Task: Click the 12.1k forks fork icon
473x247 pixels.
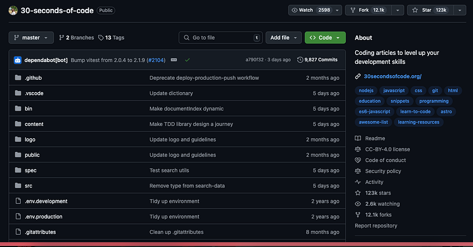Action: (x=358, y=214)
